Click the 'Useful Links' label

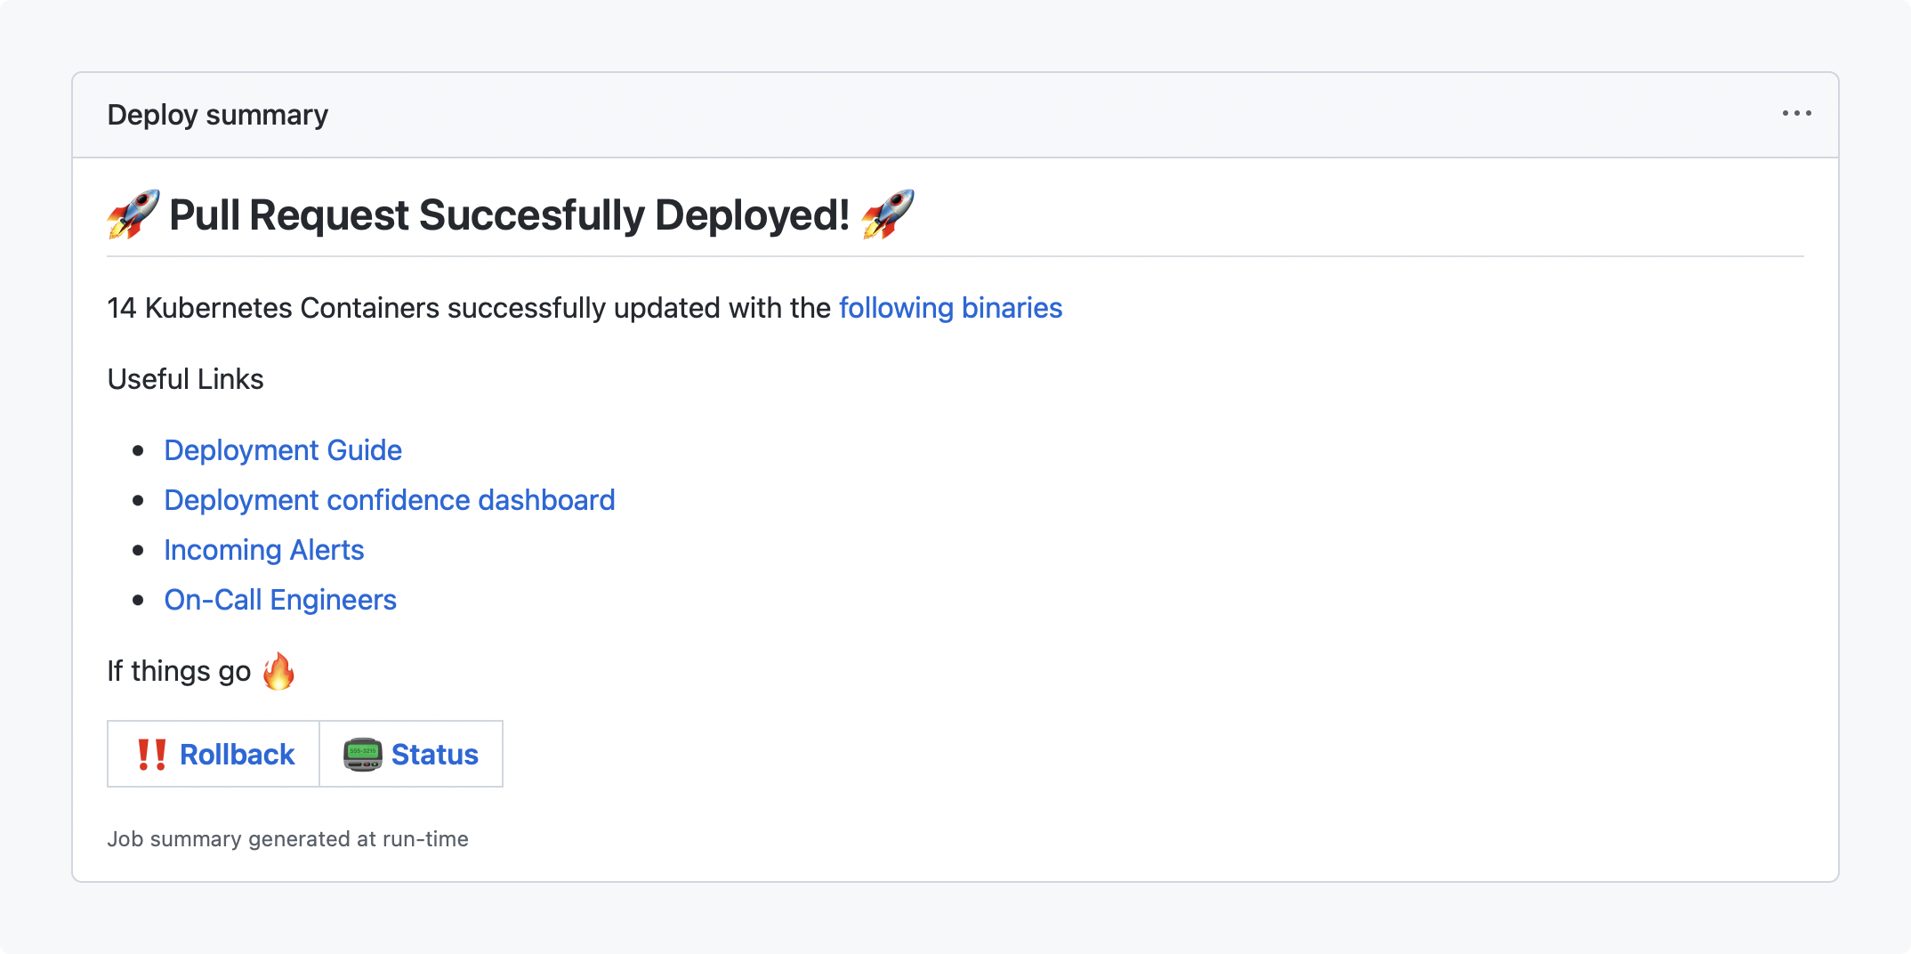coord(185,379)
